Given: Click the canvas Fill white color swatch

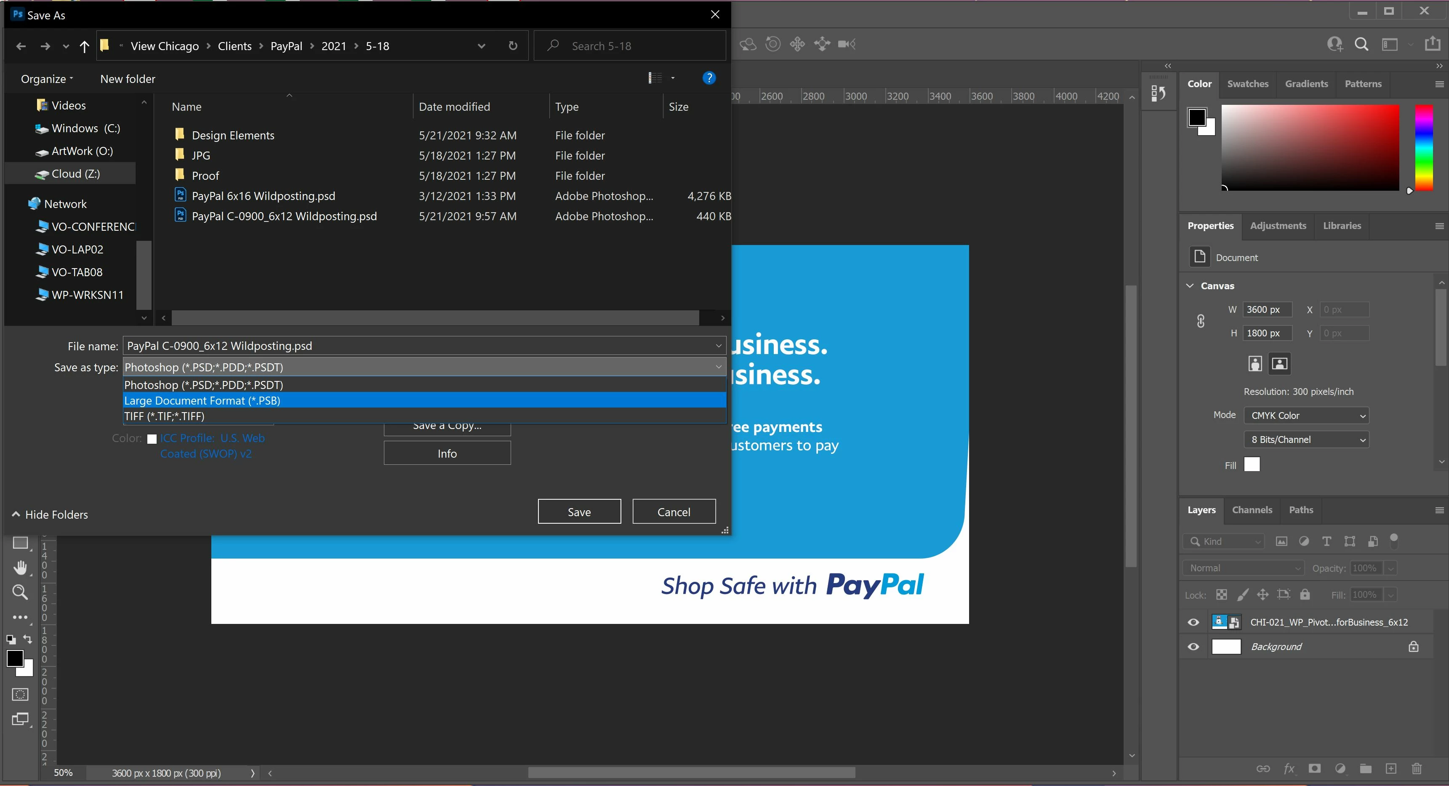Looking at the screenshot, I should pos(1252,464).
